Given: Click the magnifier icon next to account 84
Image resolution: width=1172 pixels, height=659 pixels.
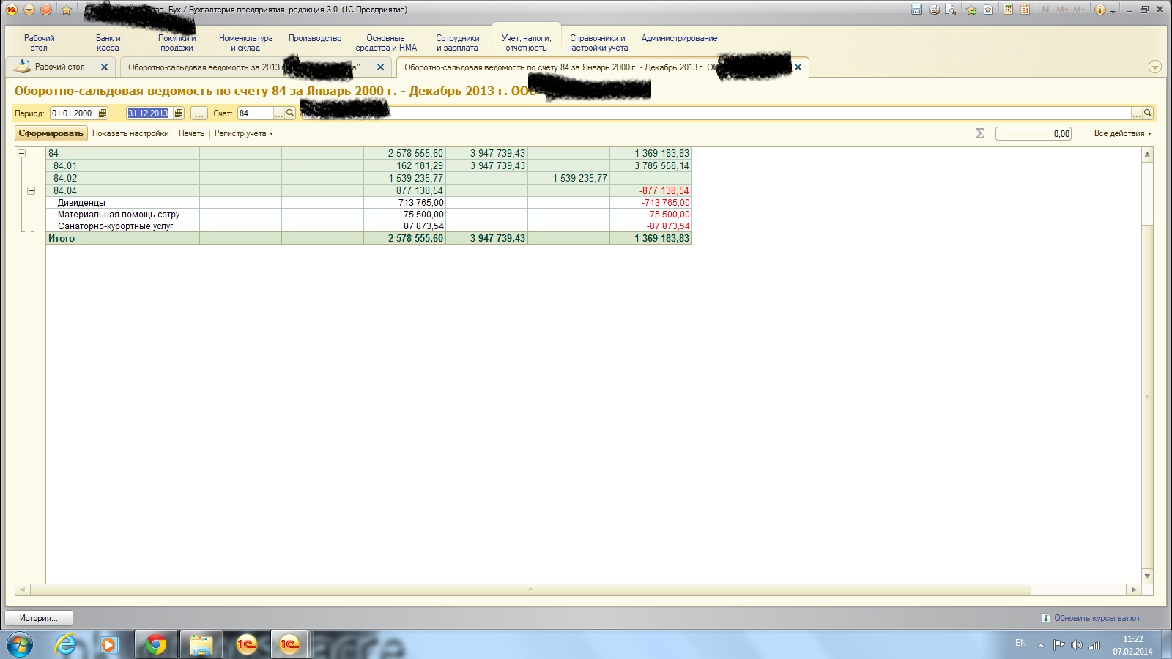Looking at the screenshot, I should click(290, 113).
